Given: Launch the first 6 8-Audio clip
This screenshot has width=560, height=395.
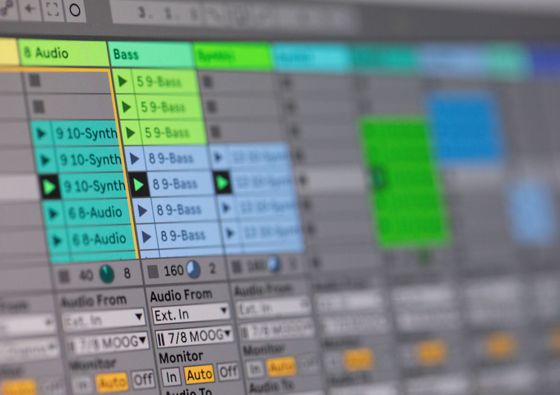Looking at the screenshot, I should [53, 214].
